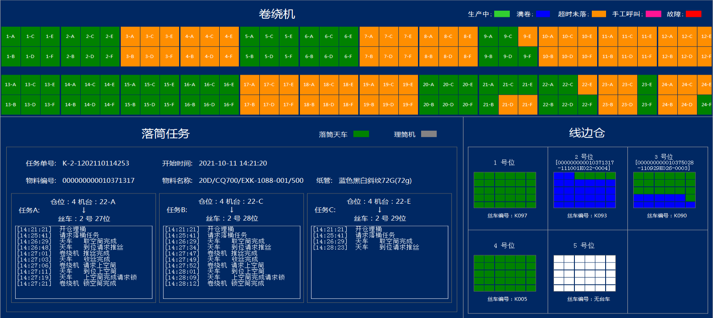Open line-side position 4 cart K005 grid
The image size is (713, 318).
[505, 274]
